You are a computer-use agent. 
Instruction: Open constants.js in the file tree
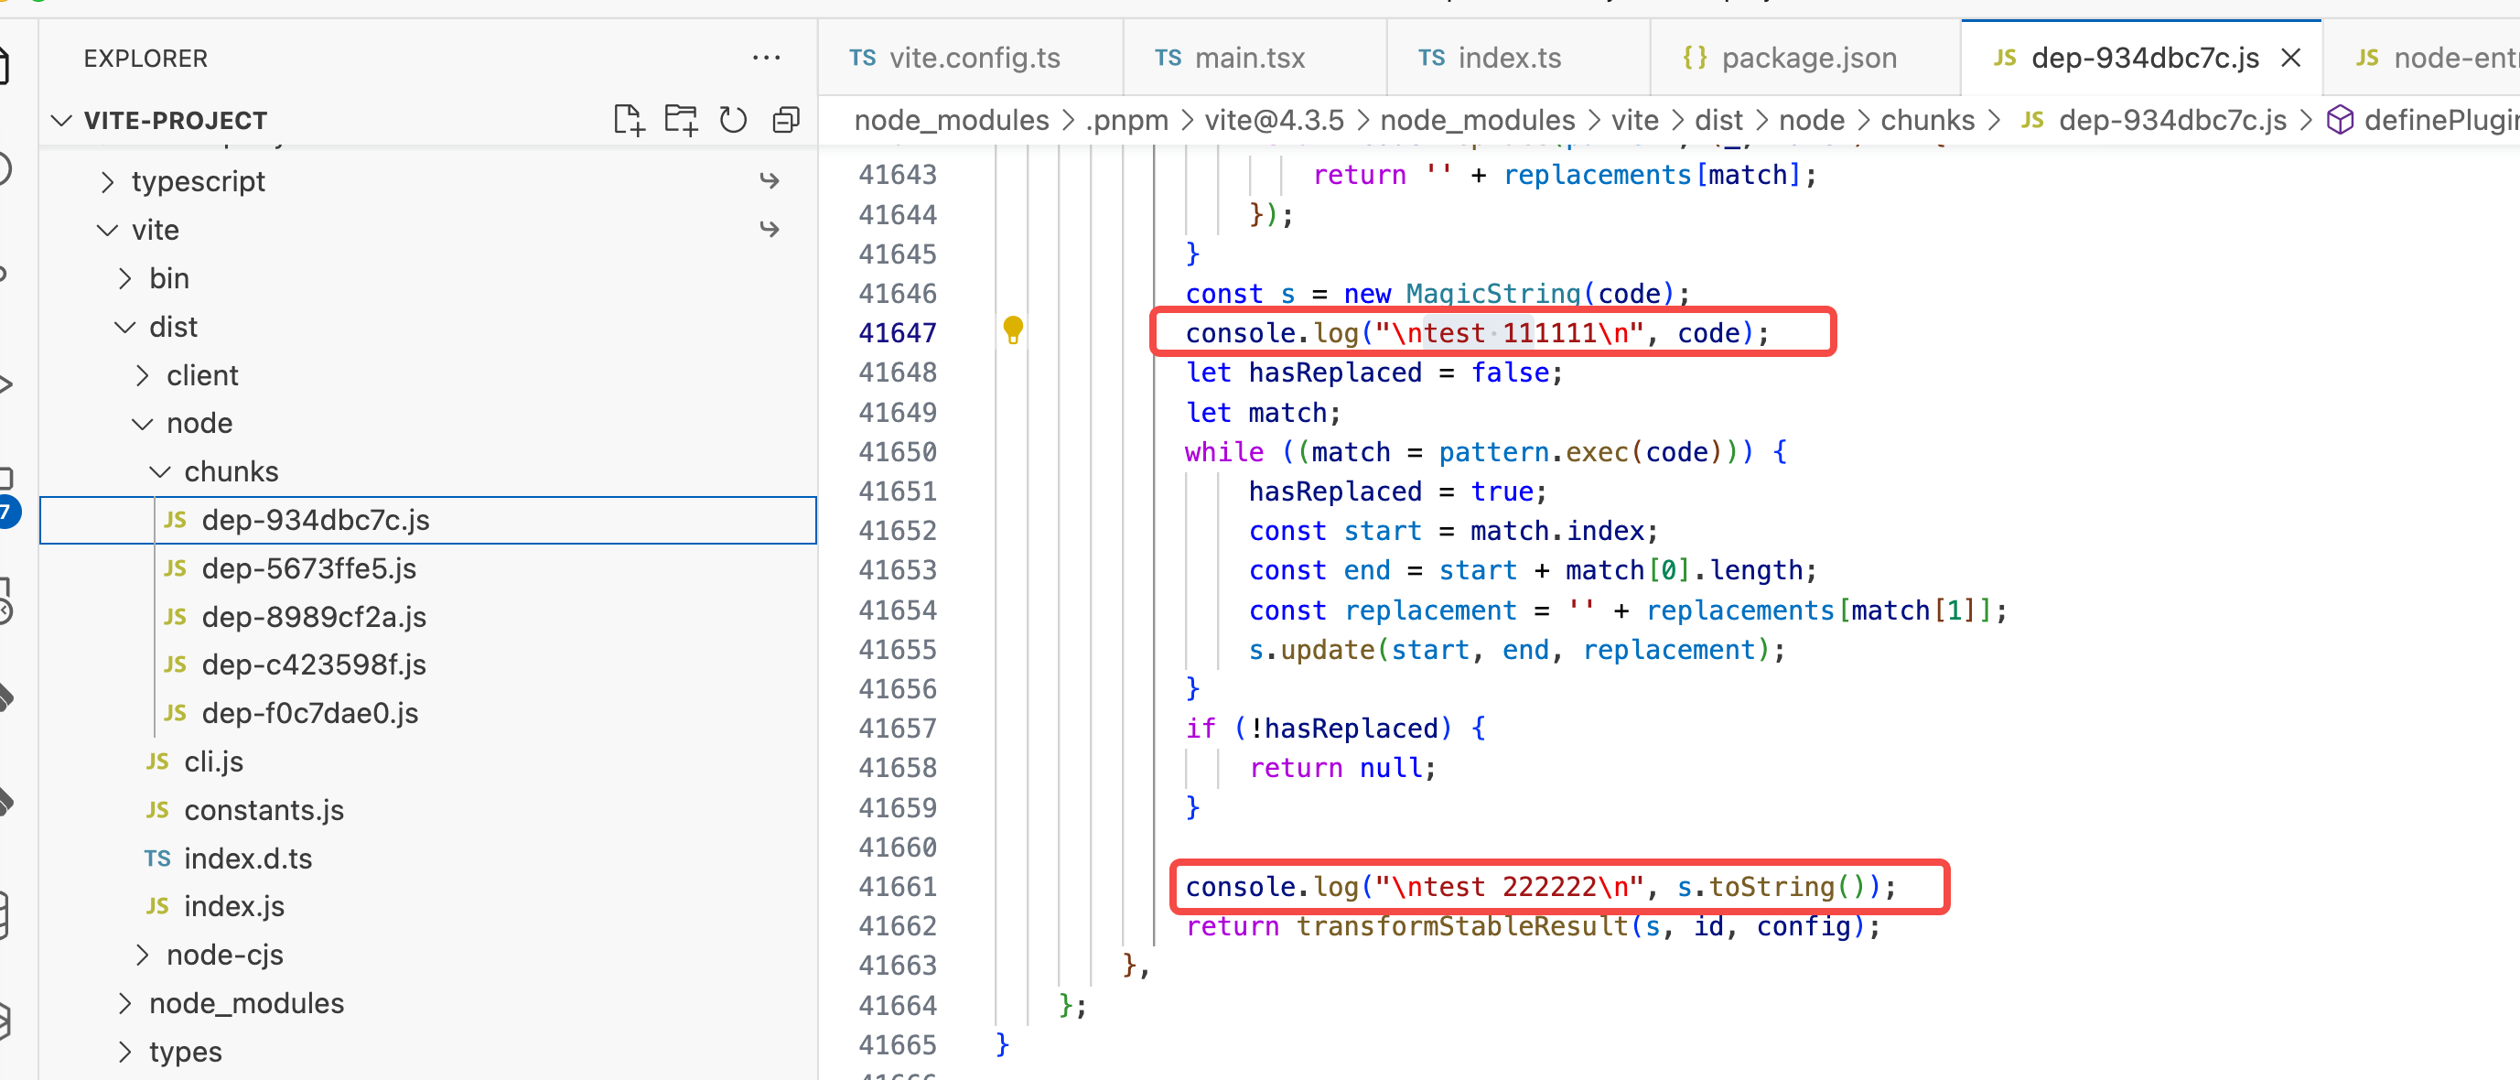coord(264,810)
